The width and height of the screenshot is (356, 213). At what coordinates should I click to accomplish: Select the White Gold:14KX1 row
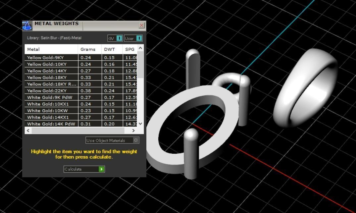click(x=81, y=117)
